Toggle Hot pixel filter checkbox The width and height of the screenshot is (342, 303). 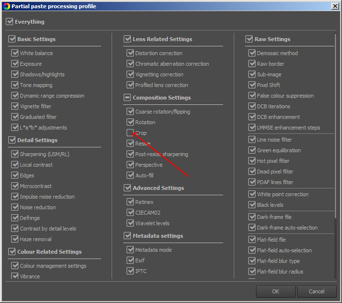tap(252, 161)
